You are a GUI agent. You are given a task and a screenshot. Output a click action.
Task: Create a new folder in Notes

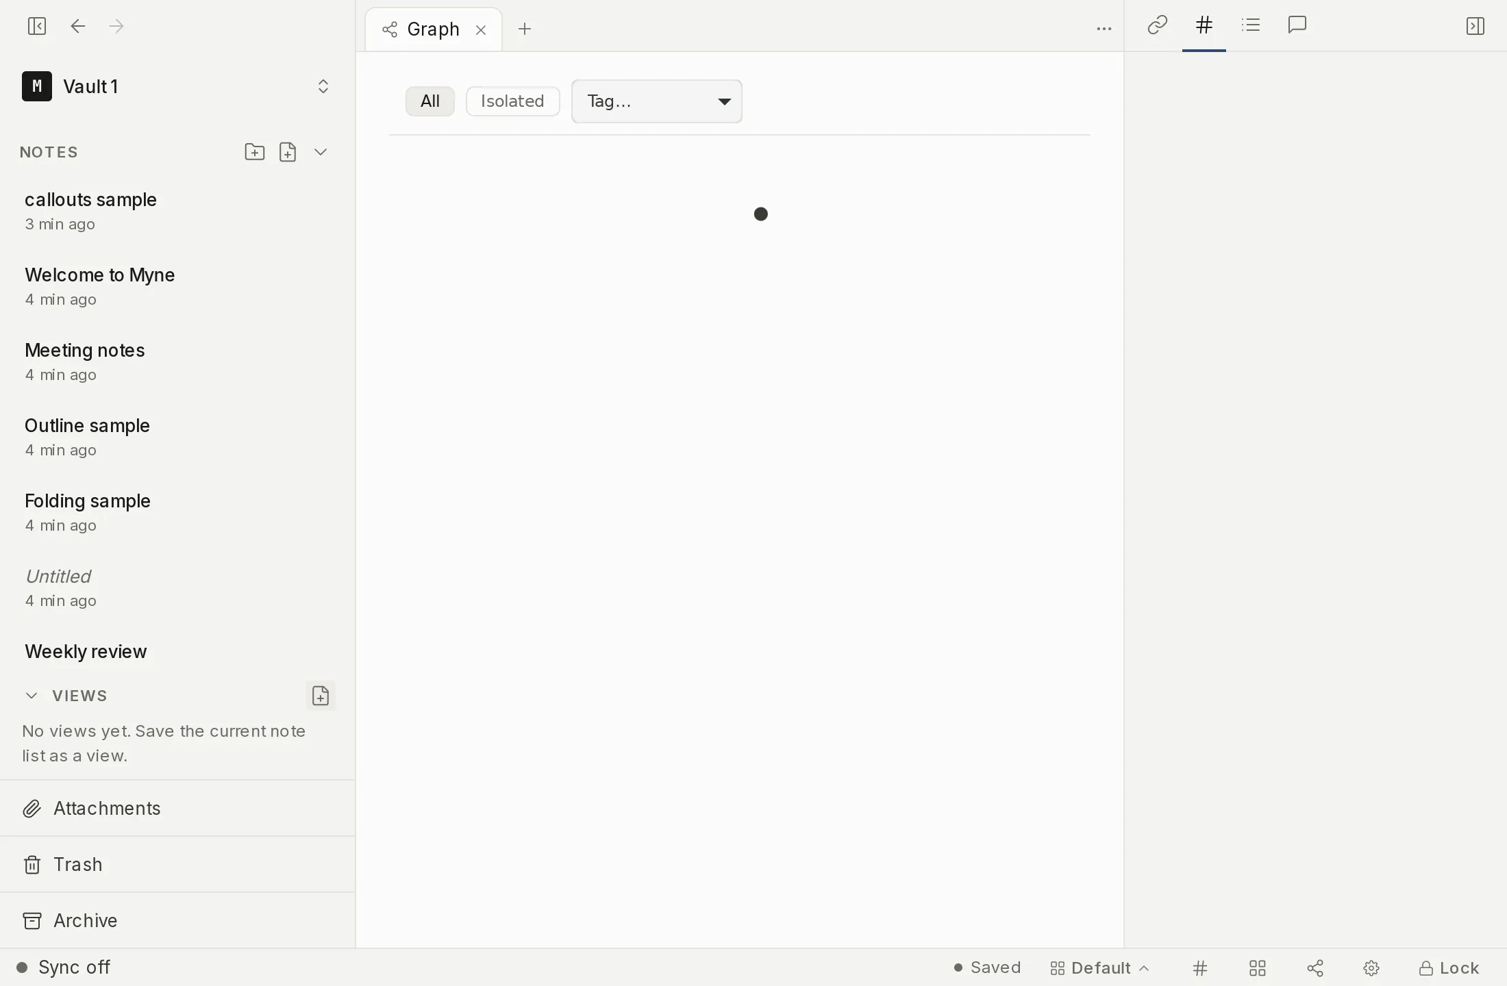pos(255,152)
